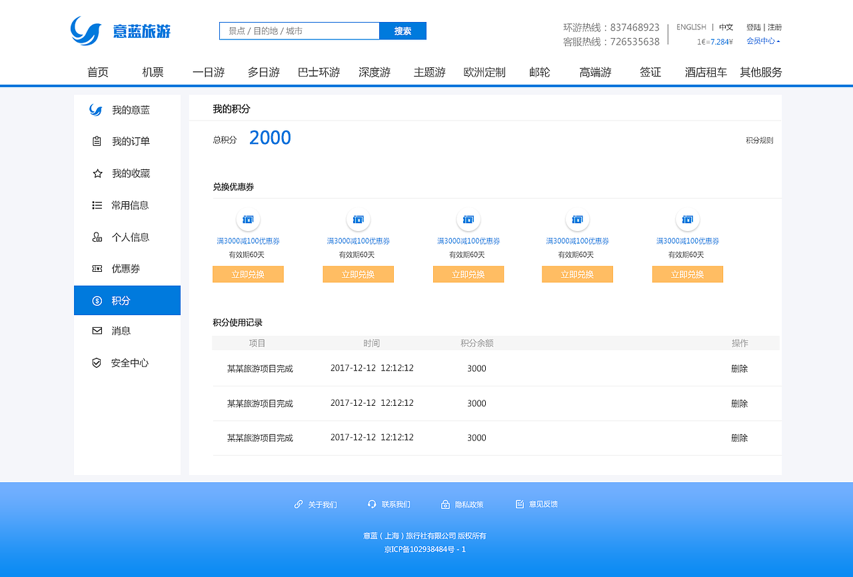Click the 隐私政策 footer link

(469, 505)
